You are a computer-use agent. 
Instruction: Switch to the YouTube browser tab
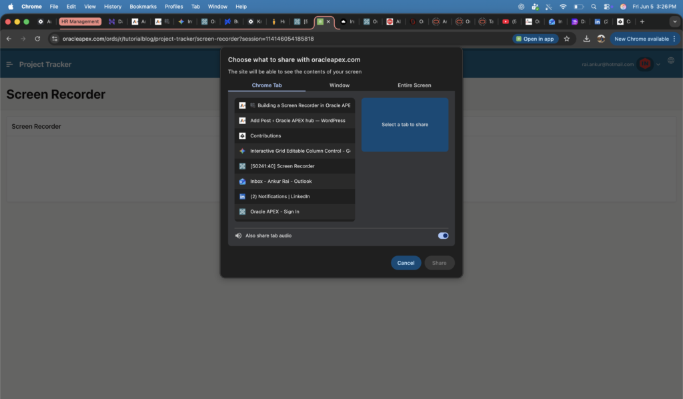click(509, 21)
